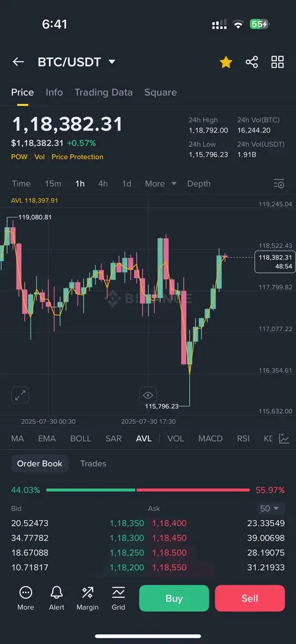
Task: Tap the green Buy button
Action: coord(174,598)
